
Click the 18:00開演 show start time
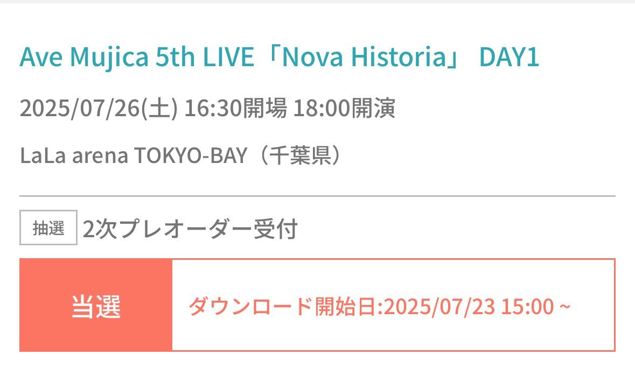[344, 108]
